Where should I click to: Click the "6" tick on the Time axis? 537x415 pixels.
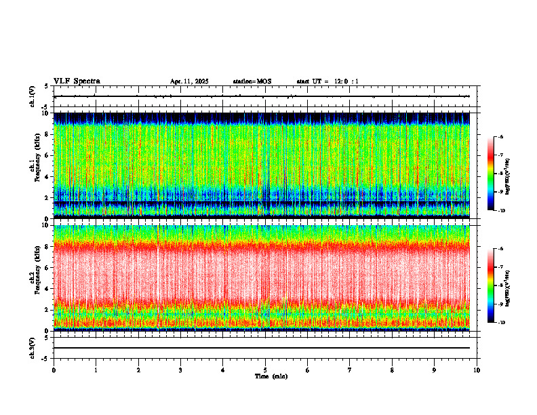[308, 370]
